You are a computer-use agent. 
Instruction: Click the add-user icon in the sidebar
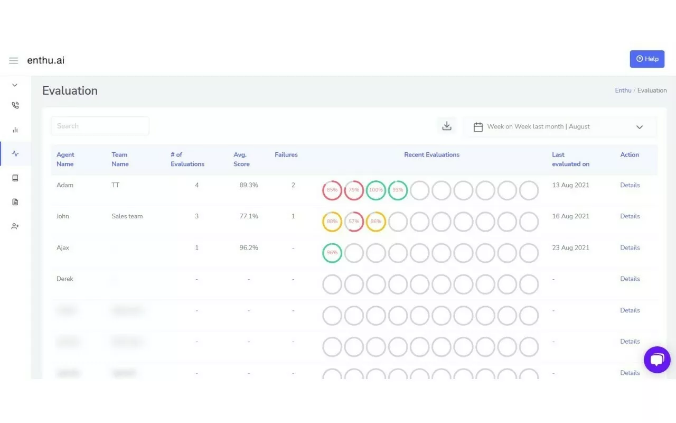pos(15,226)
